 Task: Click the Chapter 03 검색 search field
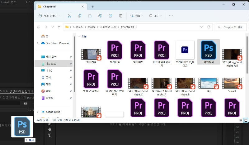(x=231, y=27)
